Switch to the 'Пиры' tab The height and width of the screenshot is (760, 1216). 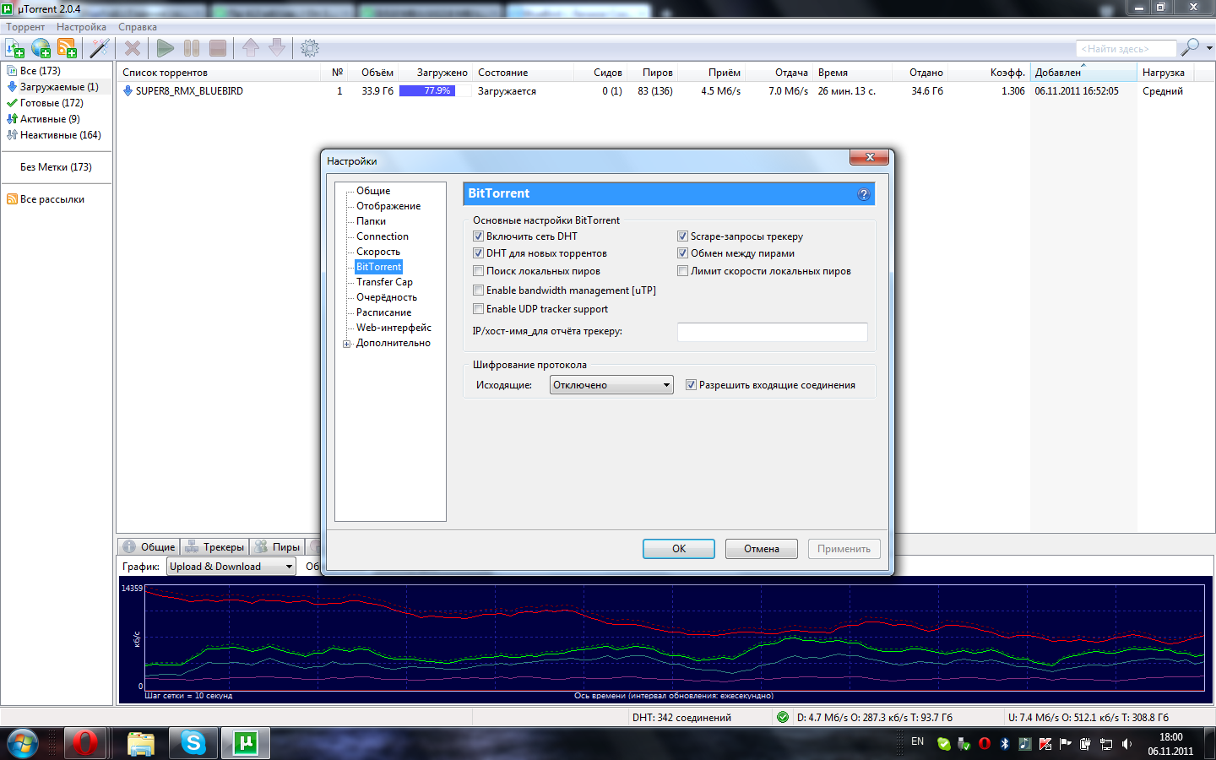coord(278,547)
